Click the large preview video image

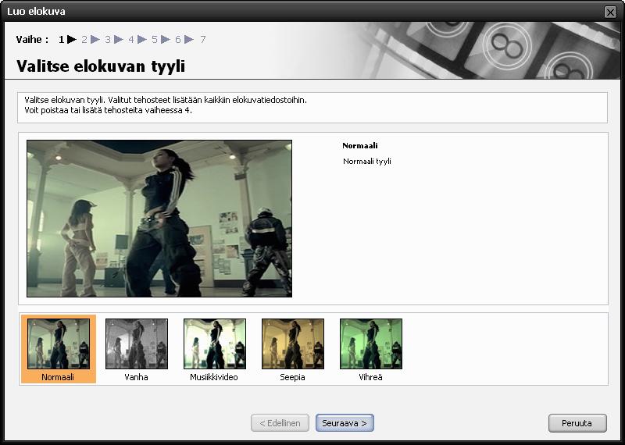(159, 219)
